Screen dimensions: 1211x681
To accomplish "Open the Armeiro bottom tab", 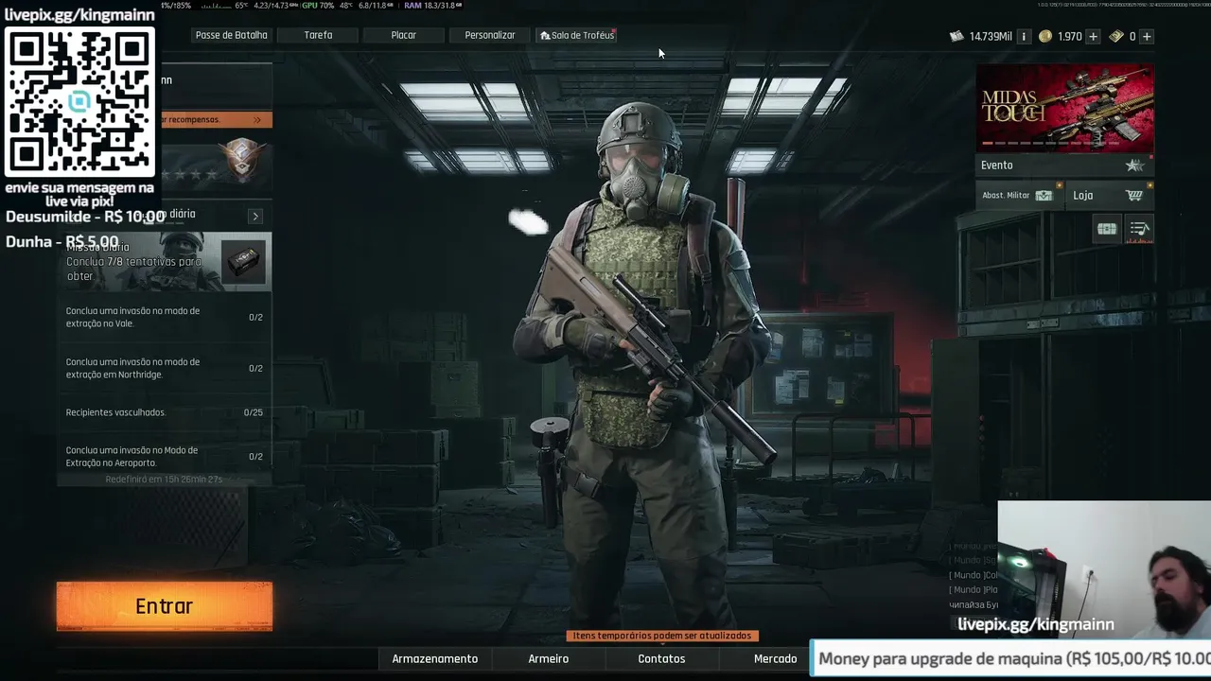I will tap(549, 658).
